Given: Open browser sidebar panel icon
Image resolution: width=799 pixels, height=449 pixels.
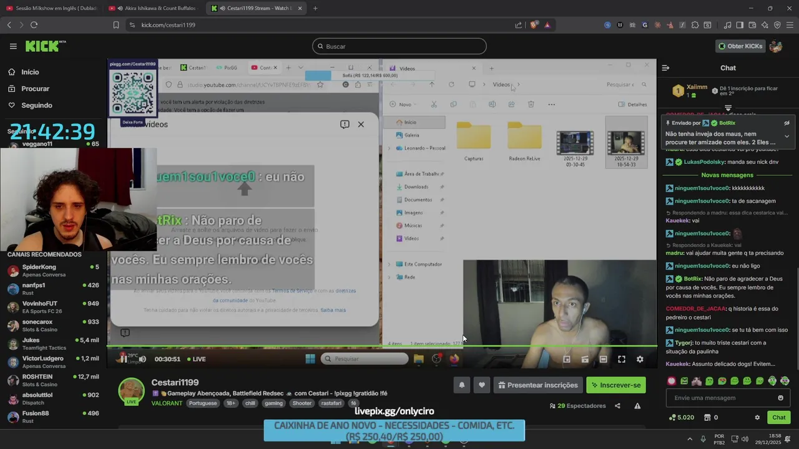Looking at the screenshot, I should (x=740, y=25).
